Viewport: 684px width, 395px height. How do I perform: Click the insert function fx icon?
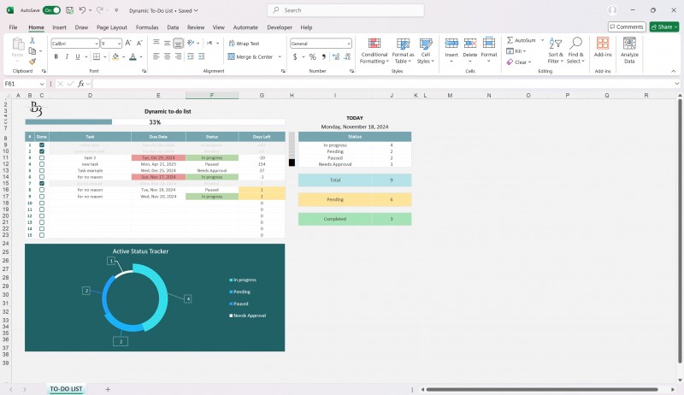[x=80, y=84]
